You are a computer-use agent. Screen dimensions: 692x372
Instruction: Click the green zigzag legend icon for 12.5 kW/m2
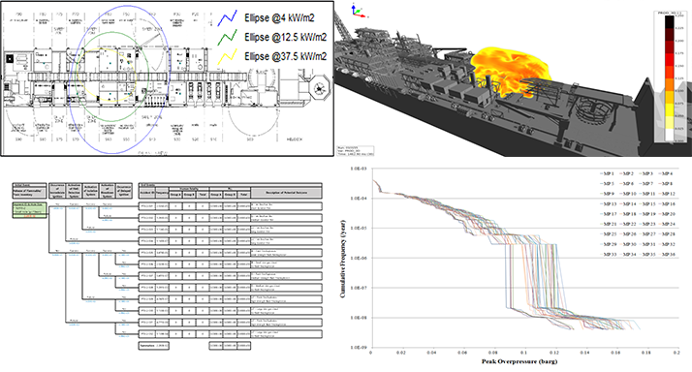pyautogui.click(x=228, y=37)
